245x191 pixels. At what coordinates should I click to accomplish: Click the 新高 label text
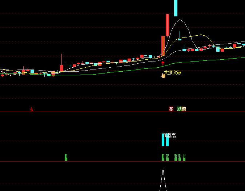tap(169, 136)
